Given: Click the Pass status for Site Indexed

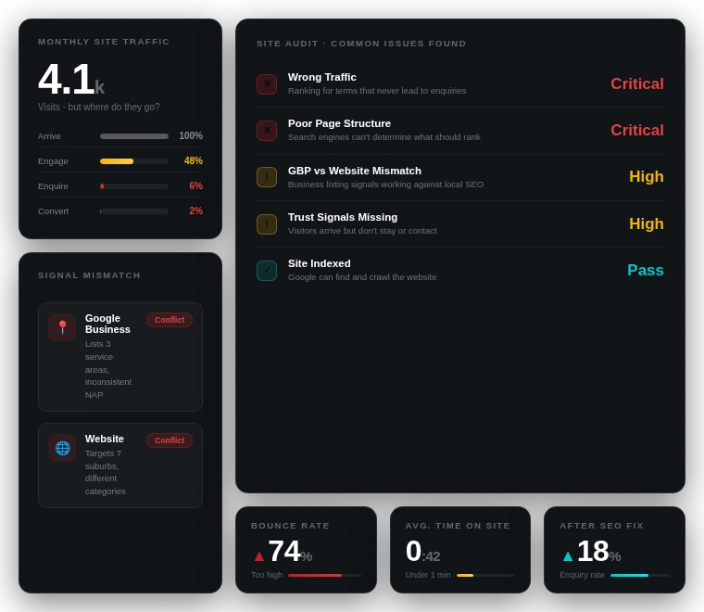Looking at the screenshot, I should click(x=645, y=271).
